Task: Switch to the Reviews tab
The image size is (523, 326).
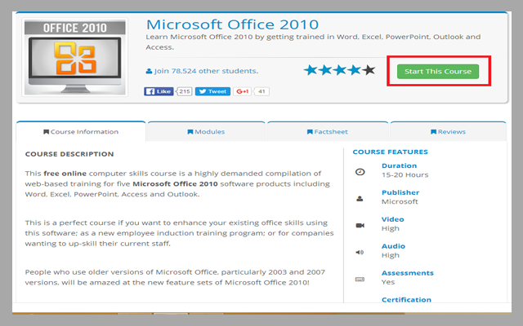Action: (x=448, y=131)
